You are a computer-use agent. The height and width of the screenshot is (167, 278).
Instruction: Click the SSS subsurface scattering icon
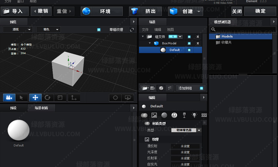click(x=203, y=115)
